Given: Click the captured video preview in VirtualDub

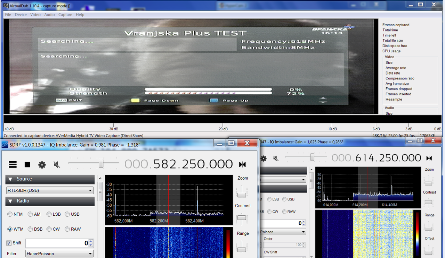Looking at the screenshot, I should [191, 67].
